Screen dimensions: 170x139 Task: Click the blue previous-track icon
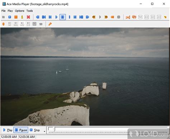pos(50,17)
